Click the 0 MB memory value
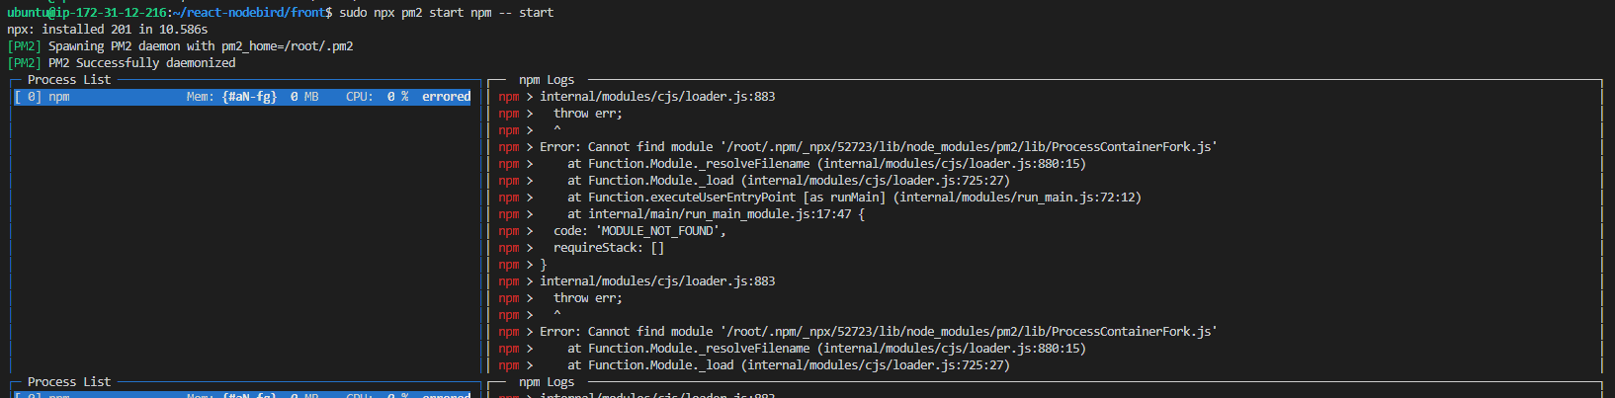The width and height of the screenshot is (1615, 398). pos(303,97)
